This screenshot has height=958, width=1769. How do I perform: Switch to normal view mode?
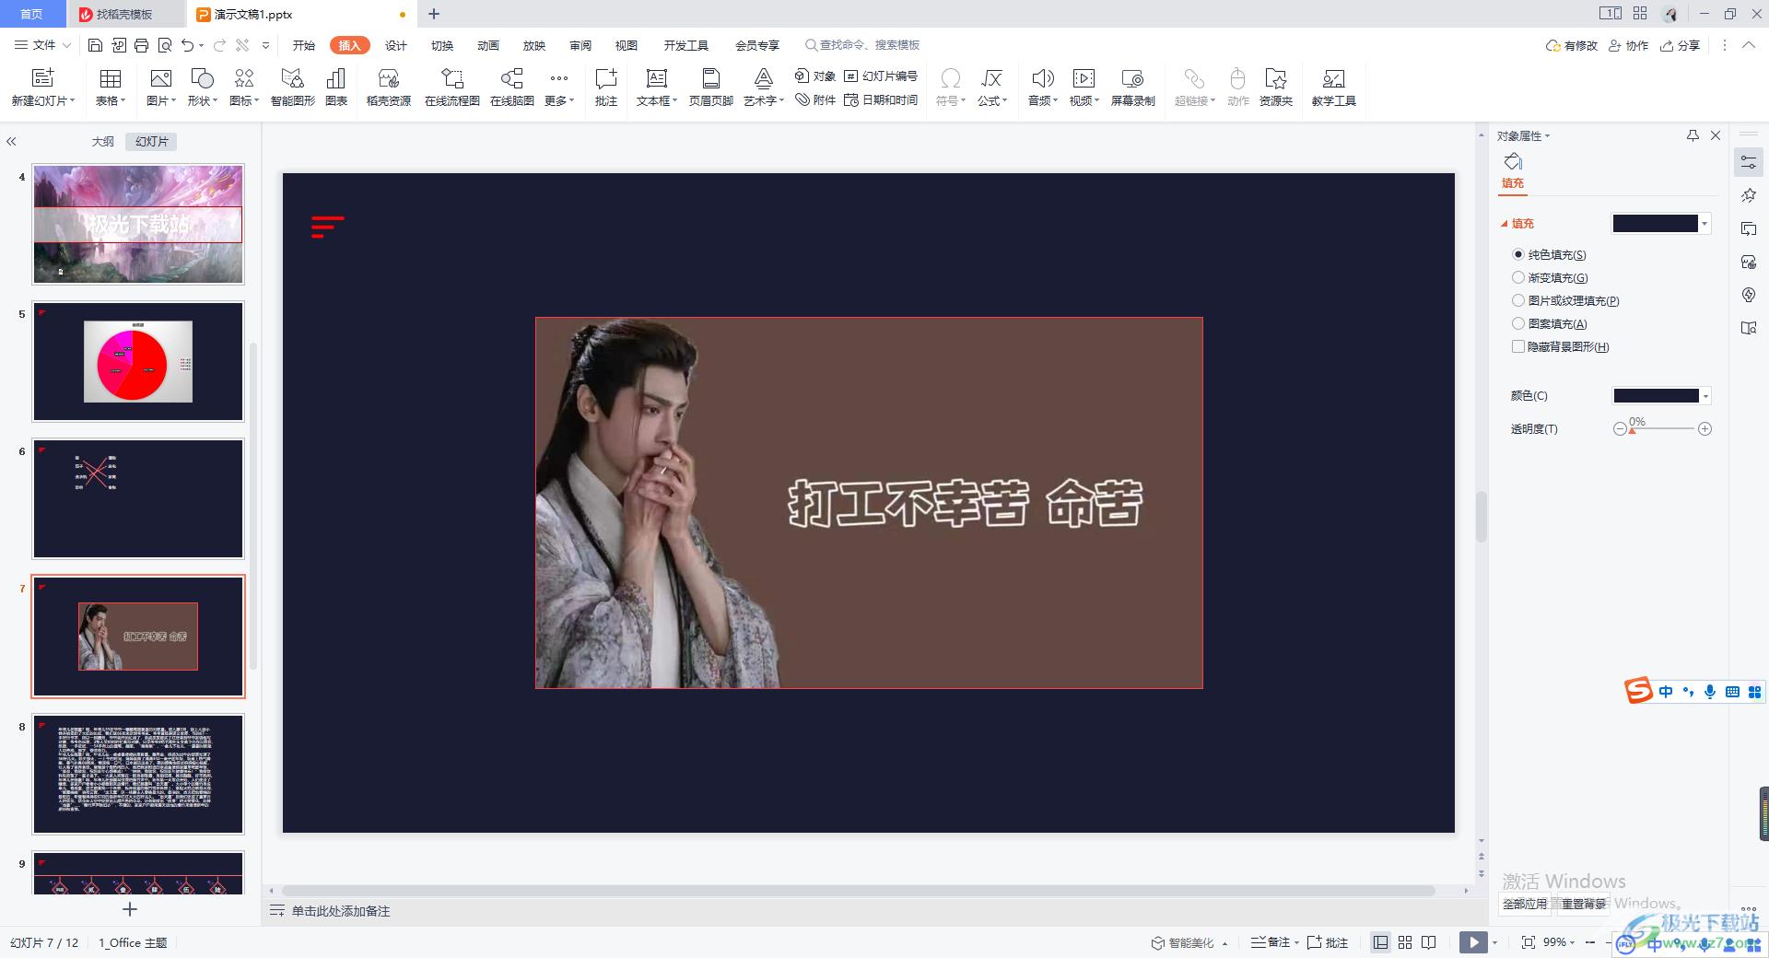(x=1380, y=942)
